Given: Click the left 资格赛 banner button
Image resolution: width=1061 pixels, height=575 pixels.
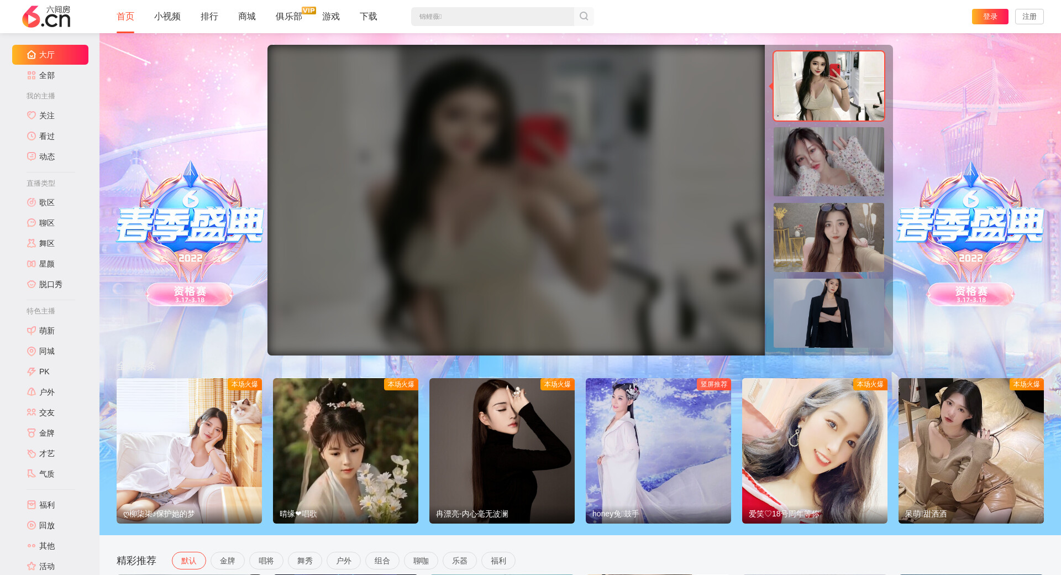Looking at the screenshot, I should [190, 294].
